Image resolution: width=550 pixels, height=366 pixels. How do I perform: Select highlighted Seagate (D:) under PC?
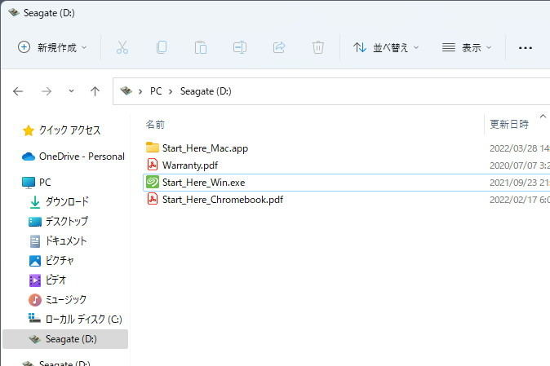65,339
